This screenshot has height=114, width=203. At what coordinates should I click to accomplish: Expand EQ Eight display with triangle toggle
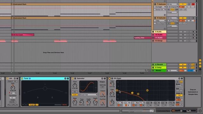pyautogui.click(x=112, y=79)
